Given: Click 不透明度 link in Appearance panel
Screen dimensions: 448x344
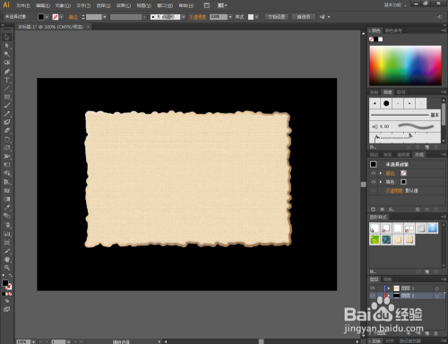Looking at the screenshot, I should [394, 191].
